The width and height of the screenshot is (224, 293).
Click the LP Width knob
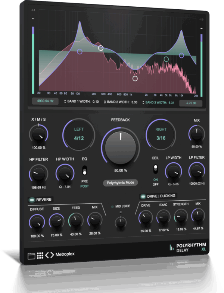point(173,172)
